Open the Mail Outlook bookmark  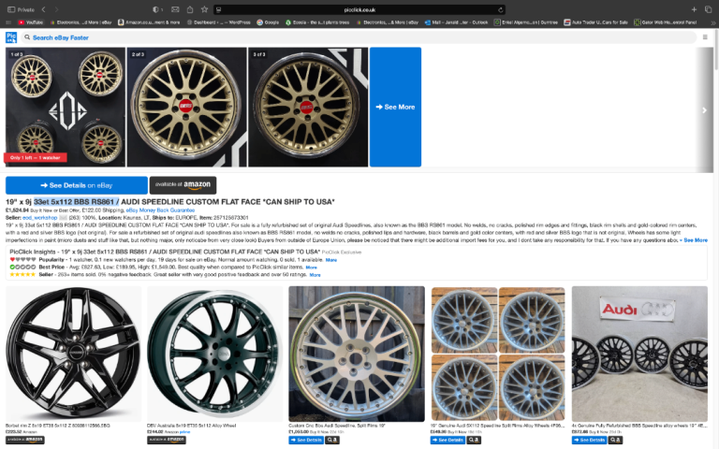click(456, 22)
